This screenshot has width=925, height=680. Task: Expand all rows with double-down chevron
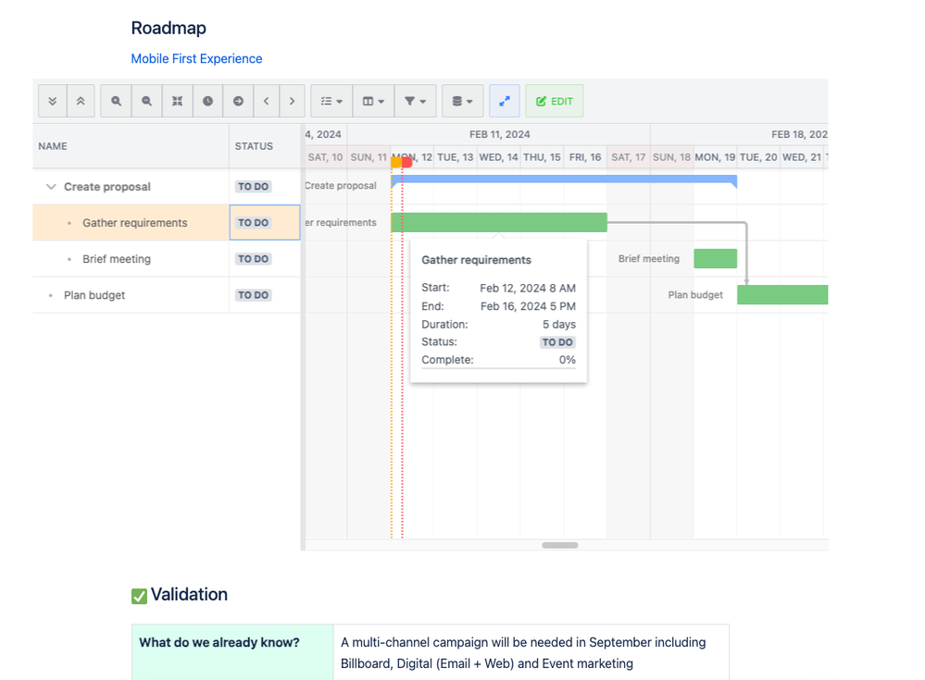pos(53,102)
